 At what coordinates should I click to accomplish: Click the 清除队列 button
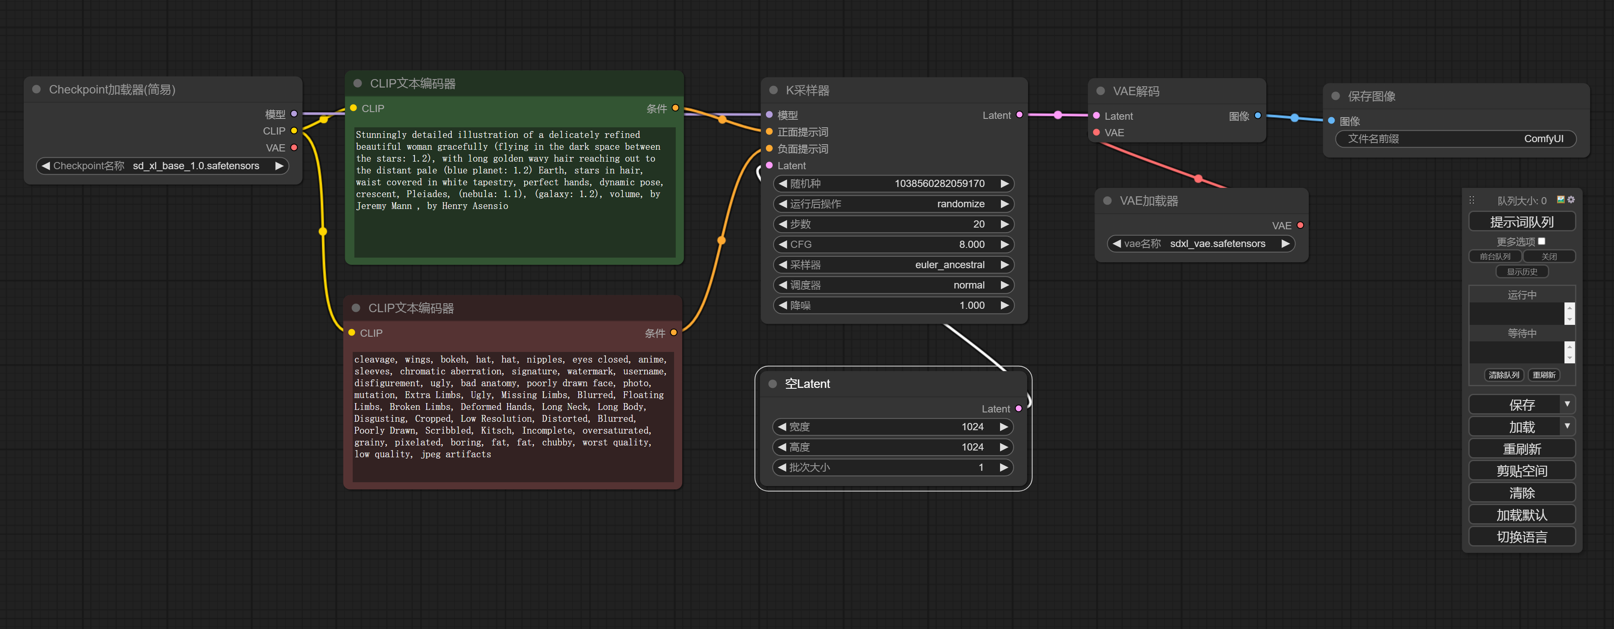click(1504, 375)
